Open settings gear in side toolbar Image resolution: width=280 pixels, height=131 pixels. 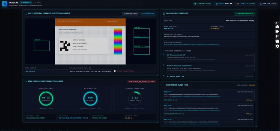tap(277, 46)
